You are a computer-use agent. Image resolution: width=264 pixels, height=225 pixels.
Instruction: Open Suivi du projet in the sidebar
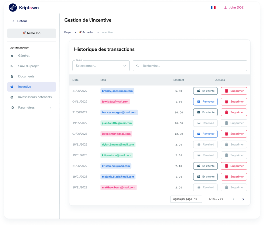tap(28, 66)
